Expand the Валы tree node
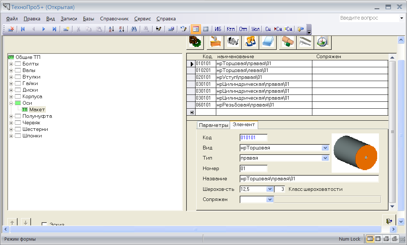This screenshot has width=407, height=245. [11, 71]
